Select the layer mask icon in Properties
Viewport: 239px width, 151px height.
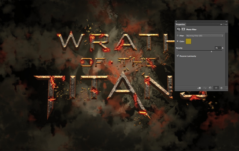pos(183,29)
